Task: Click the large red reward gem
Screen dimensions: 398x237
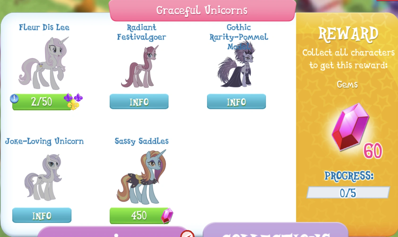Action: pyautogui.click(x=350, y=127)
